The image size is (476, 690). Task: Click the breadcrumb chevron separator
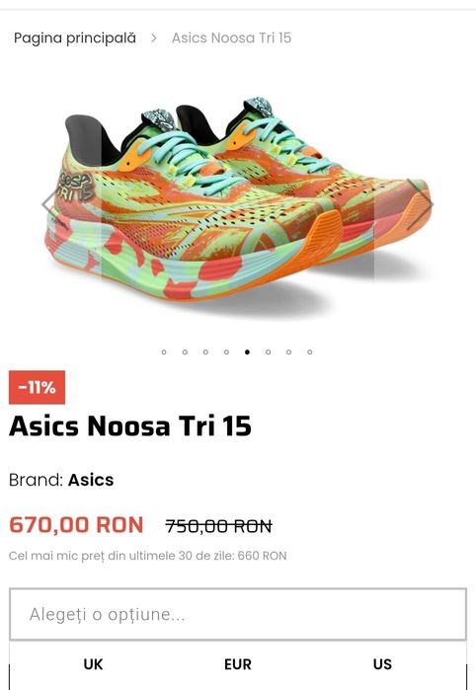click(154, 38)
